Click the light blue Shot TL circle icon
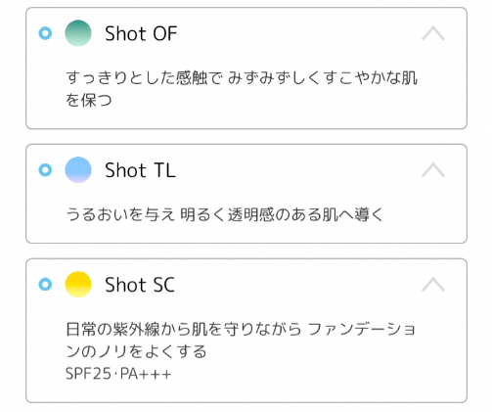This screenshot has width=492, height=412. [78, 170]
